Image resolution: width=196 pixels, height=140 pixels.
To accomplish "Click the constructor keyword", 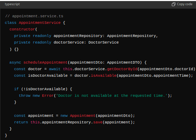I will click(x=22, y=29).
